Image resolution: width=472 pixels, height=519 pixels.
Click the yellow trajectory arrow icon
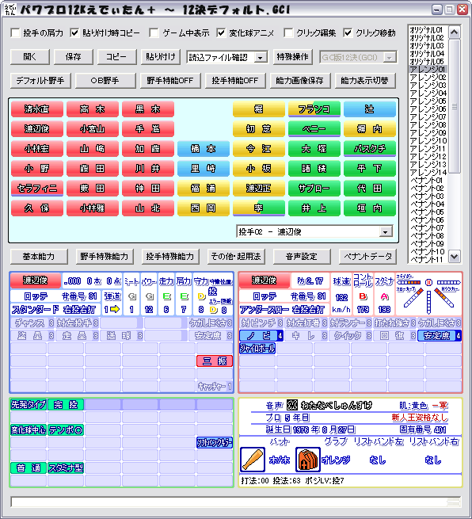point(115,309)
